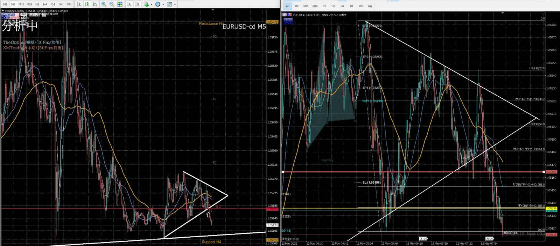Select D1 timeframe in right chart toolbar

tap(351, 6)
